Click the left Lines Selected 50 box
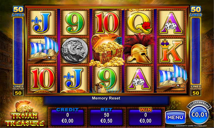The image size is (214, 128). coord(18,93)
